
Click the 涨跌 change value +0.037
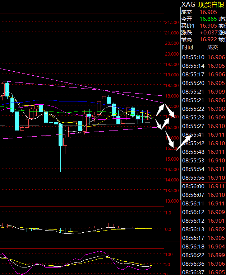(x=209, y=33)
